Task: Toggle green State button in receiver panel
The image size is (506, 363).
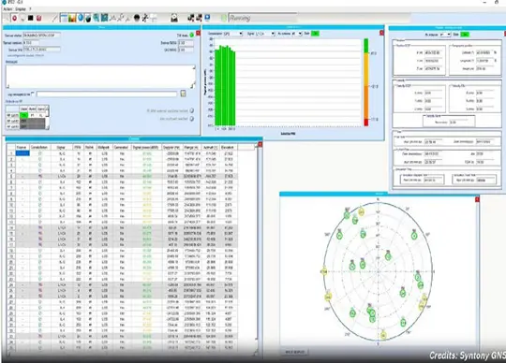Action: click(465, 35)
